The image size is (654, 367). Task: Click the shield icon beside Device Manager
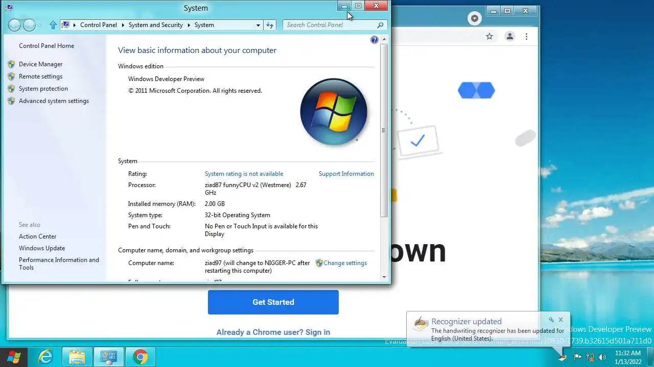point(11,64)
